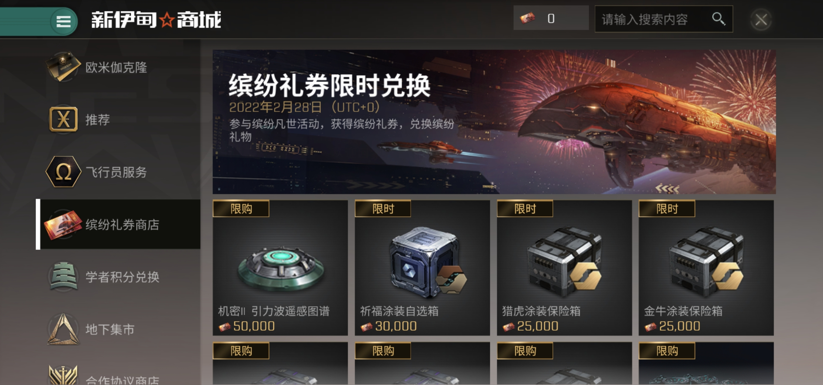Select 猎虎涂装保险箱 item card

pyautogui.click(x=564, y=268)
